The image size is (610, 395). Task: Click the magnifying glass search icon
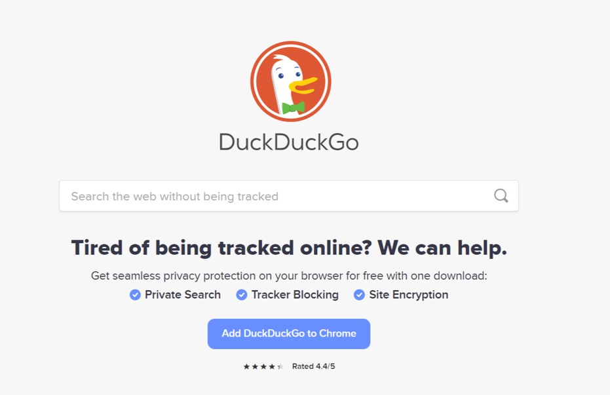coord(501,196)
